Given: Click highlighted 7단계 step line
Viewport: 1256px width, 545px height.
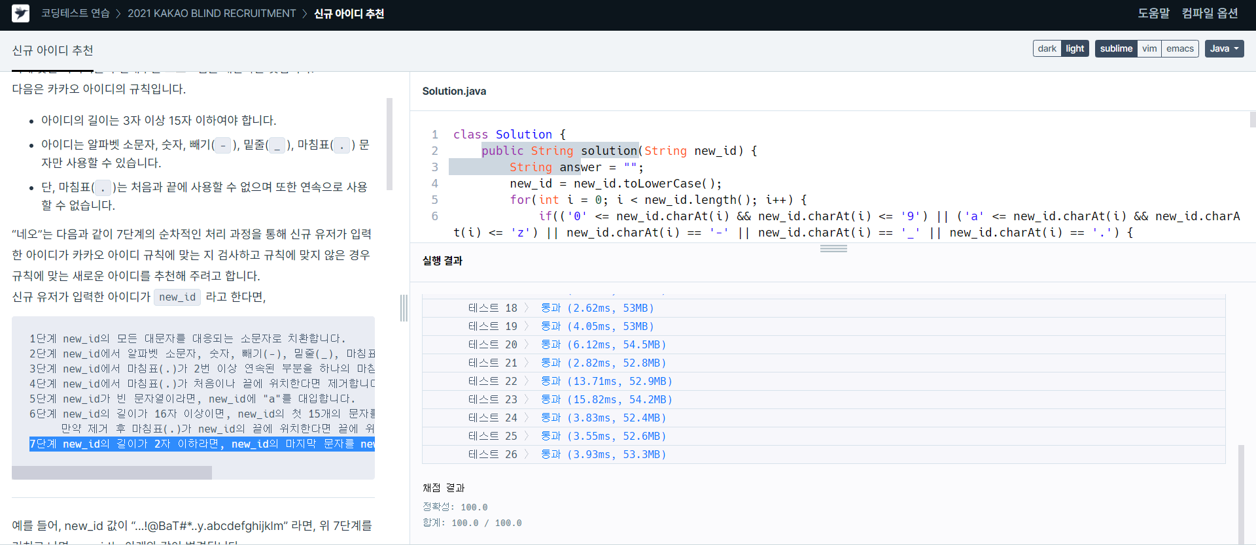Looking at the screenshot, I should point(202,444).
